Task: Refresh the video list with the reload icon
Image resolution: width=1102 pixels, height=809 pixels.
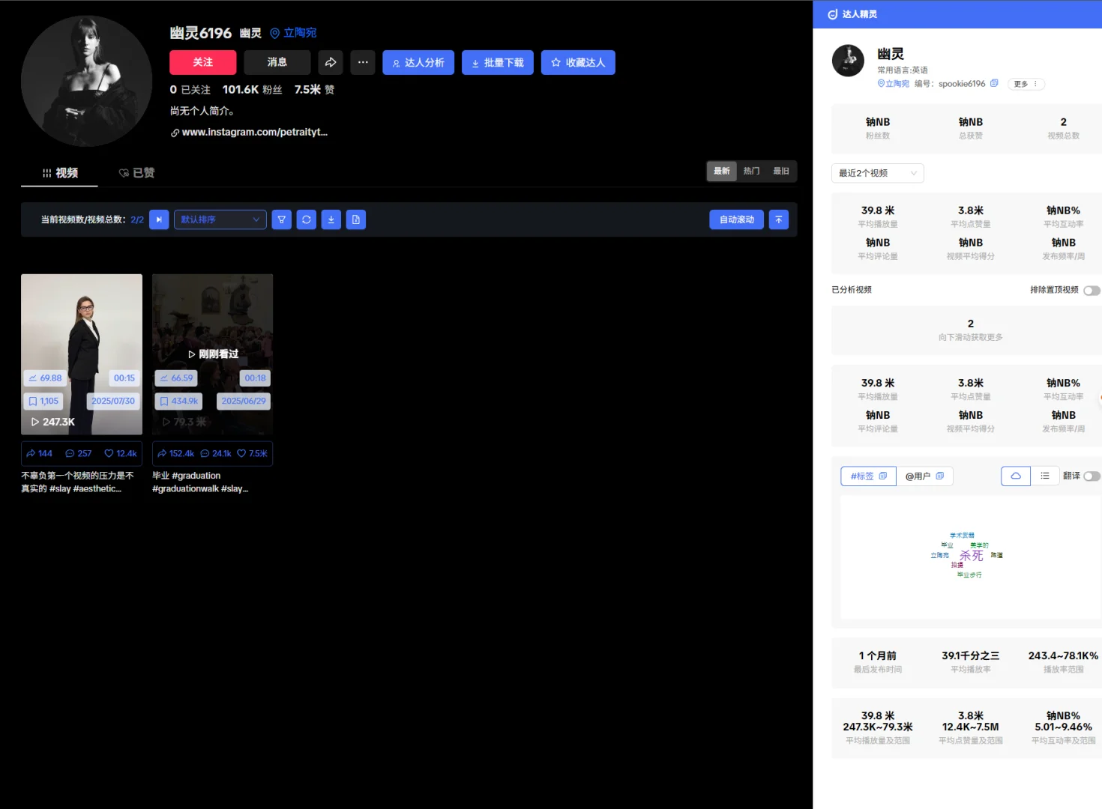Action: [x=307, y=219]
